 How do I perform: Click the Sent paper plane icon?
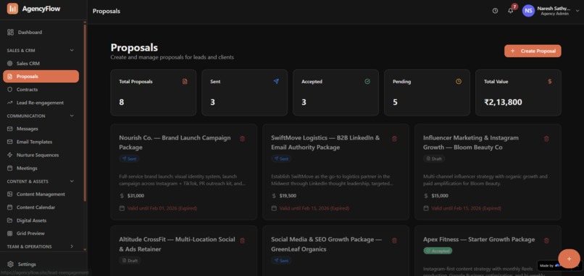(x=276, y=82)
